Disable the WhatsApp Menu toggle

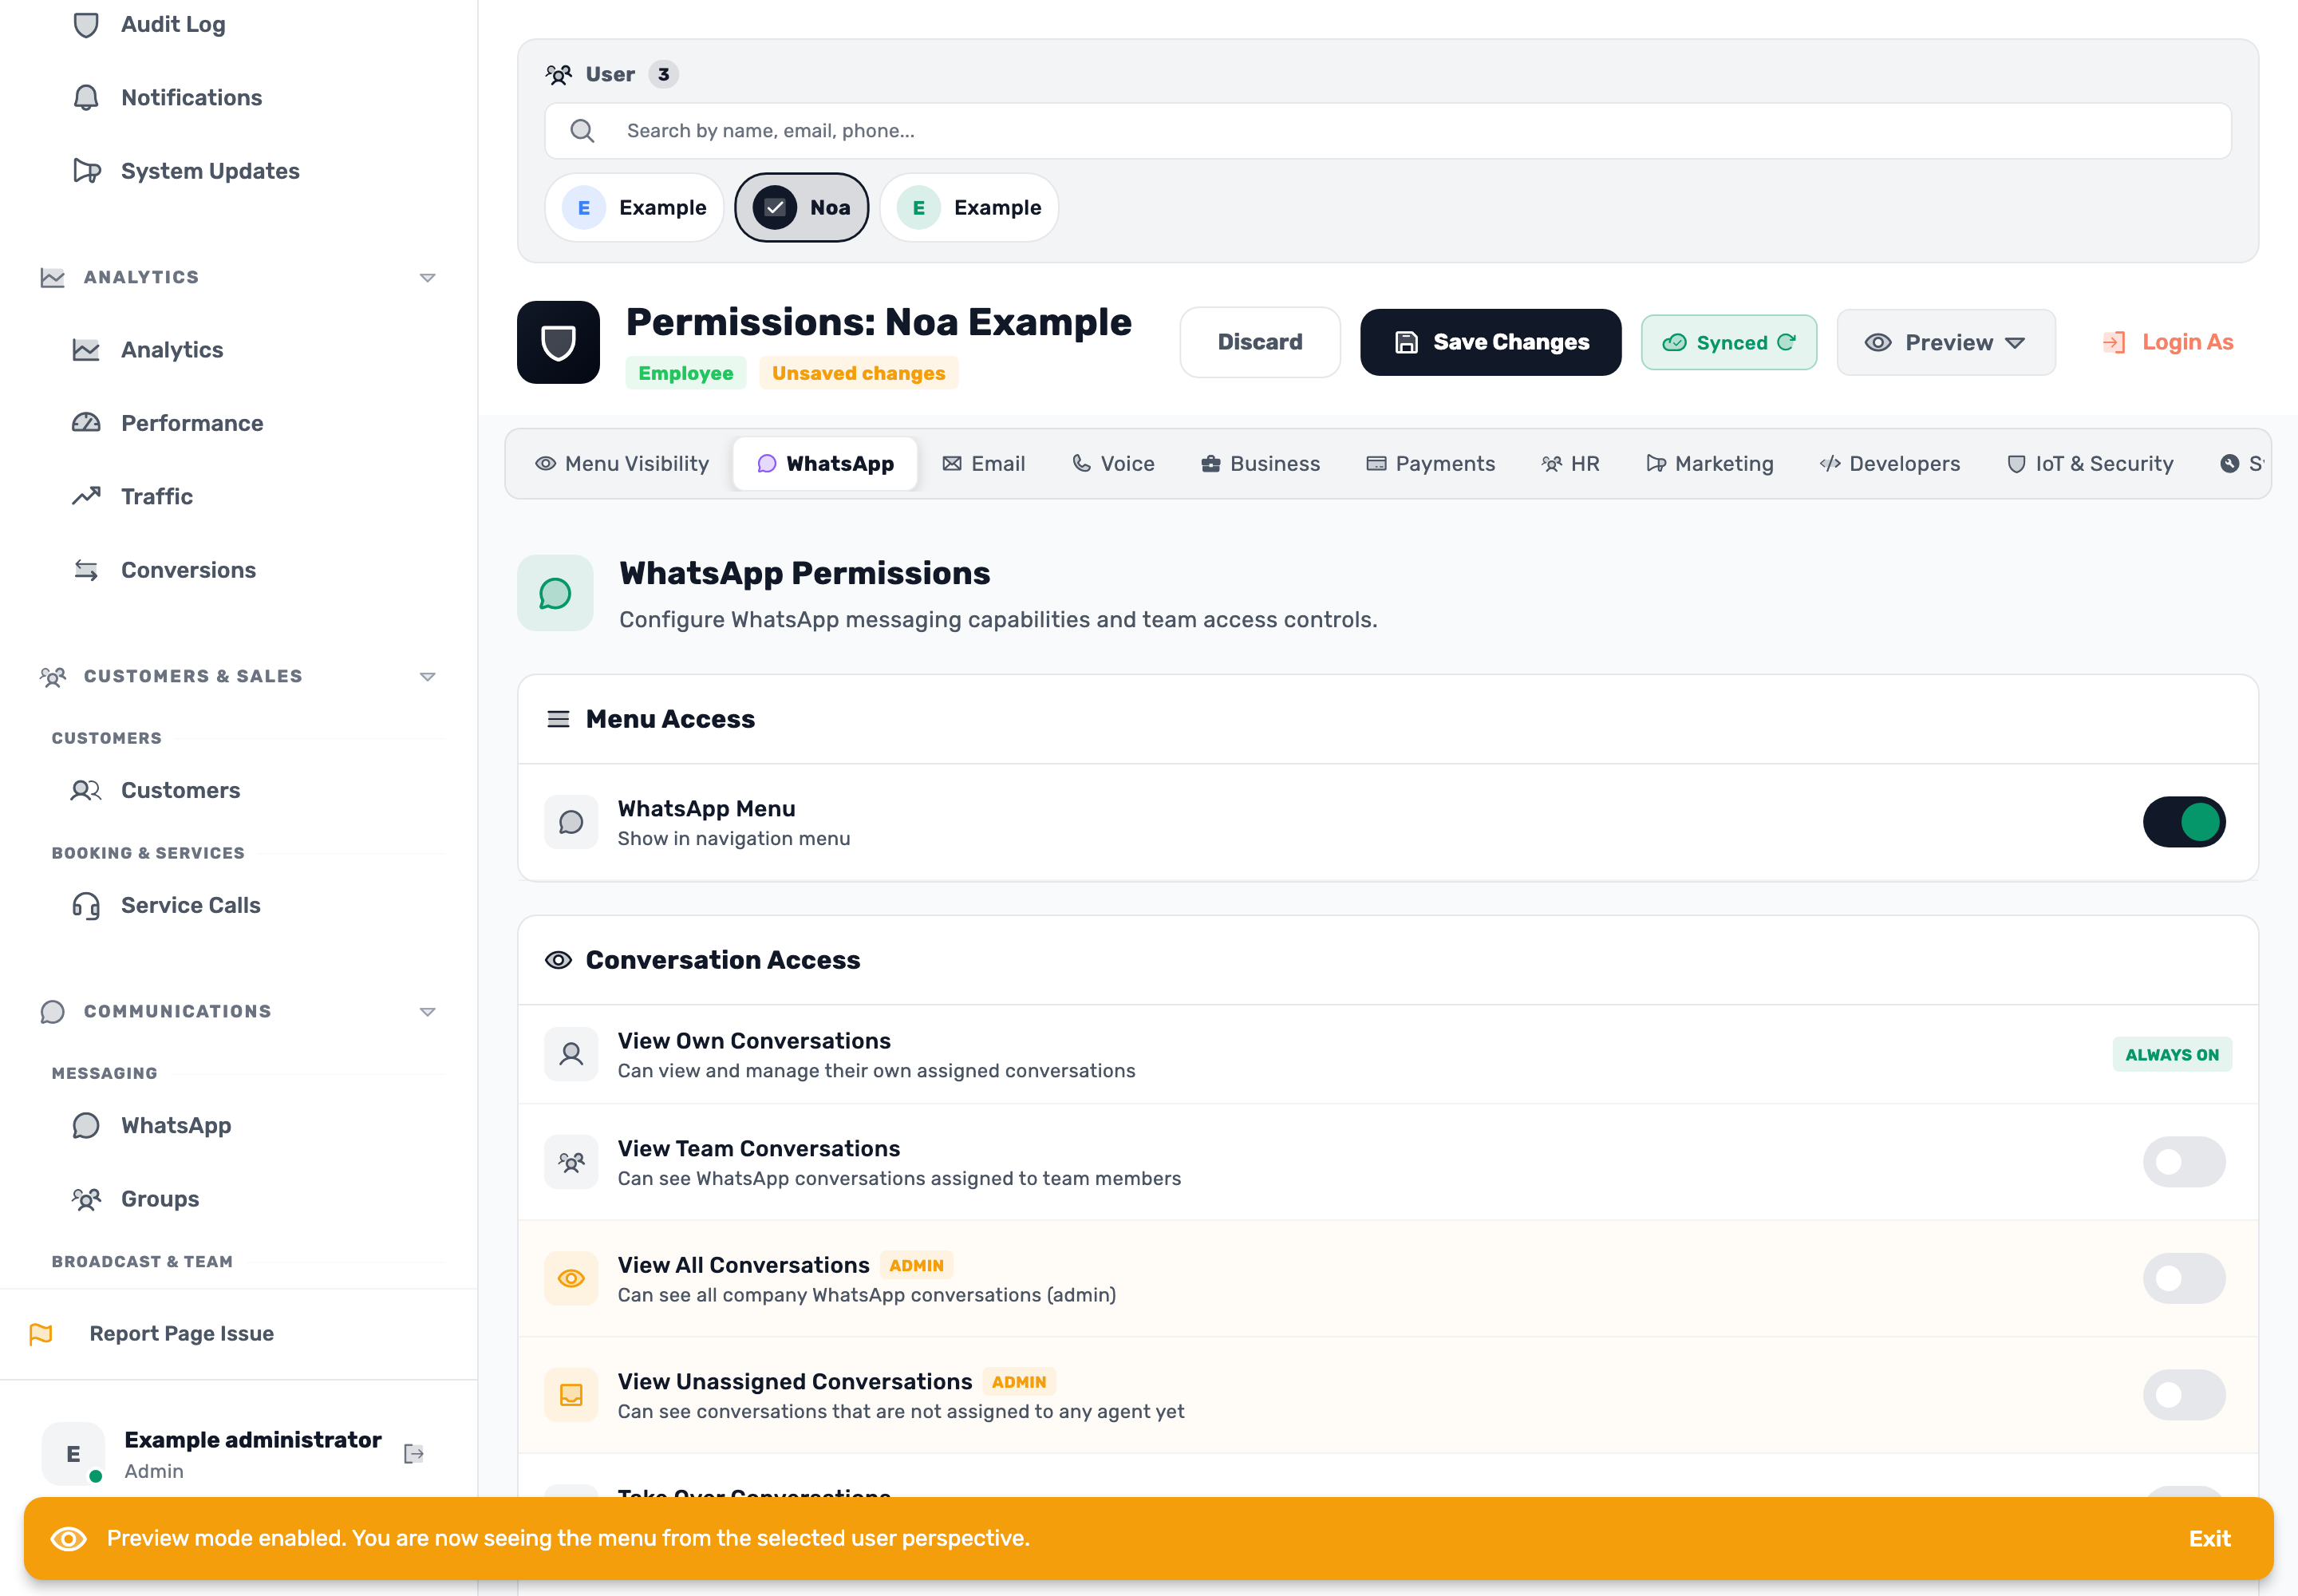tap(2184, 822)
